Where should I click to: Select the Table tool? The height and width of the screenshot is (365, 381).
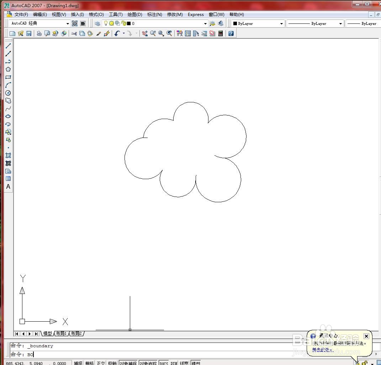[x=8, y=179]
